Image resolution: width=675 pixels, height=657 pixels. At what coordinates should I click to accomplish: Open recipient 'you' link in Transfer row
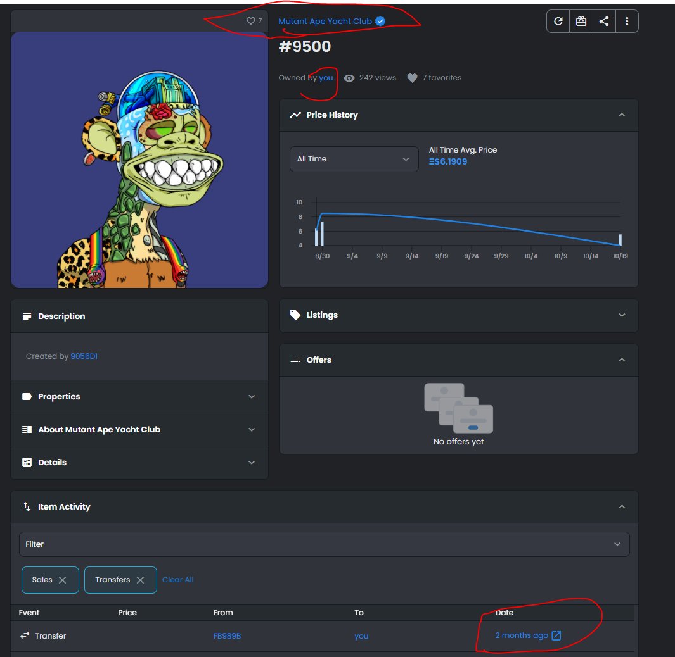[x=361, y=636]
